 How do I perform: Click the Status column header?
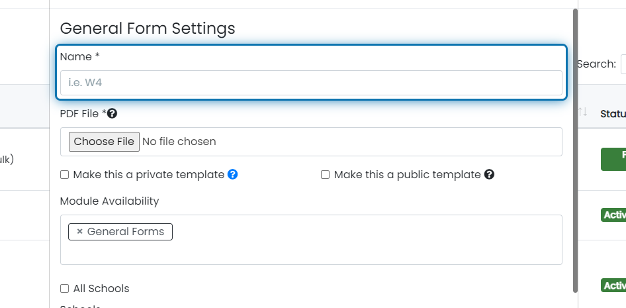pyautogui.click(x=613, y=114)
